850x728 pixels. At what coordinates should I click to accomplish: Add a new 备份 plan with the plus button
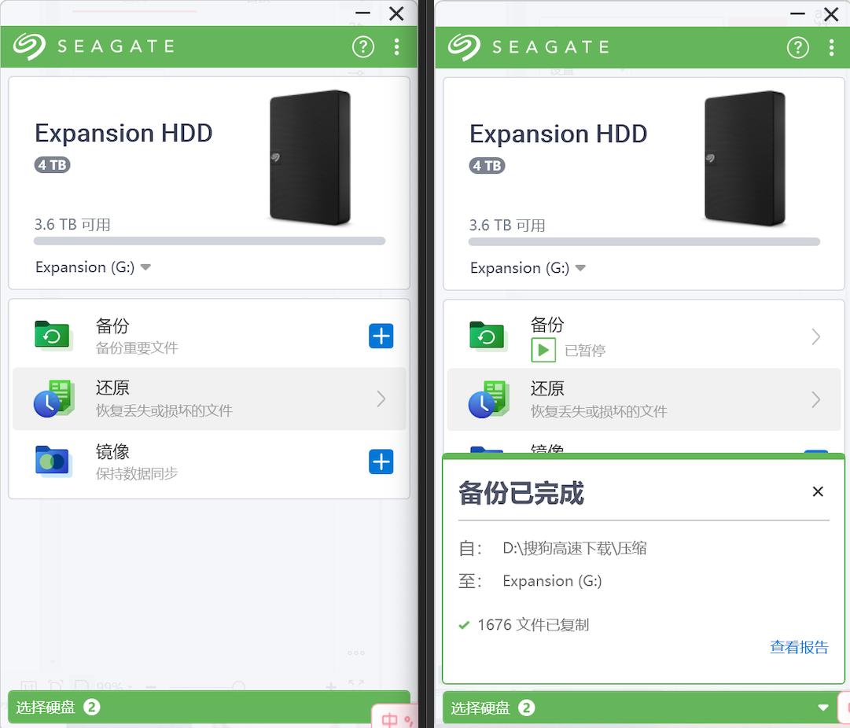(x=381, y=336)
